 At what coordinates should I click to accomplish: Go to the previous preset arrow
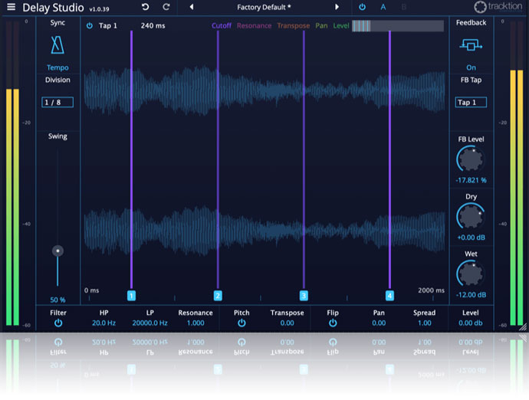coord(192,8)
